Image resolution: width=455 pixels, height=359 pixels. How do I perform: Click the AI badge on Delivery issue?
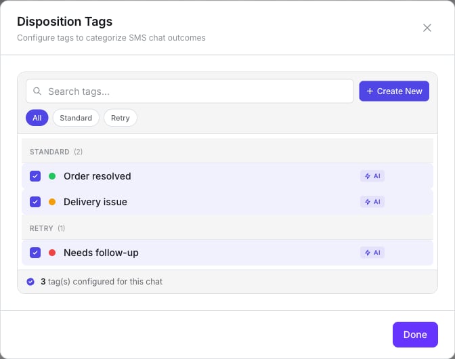coord(372,202)
